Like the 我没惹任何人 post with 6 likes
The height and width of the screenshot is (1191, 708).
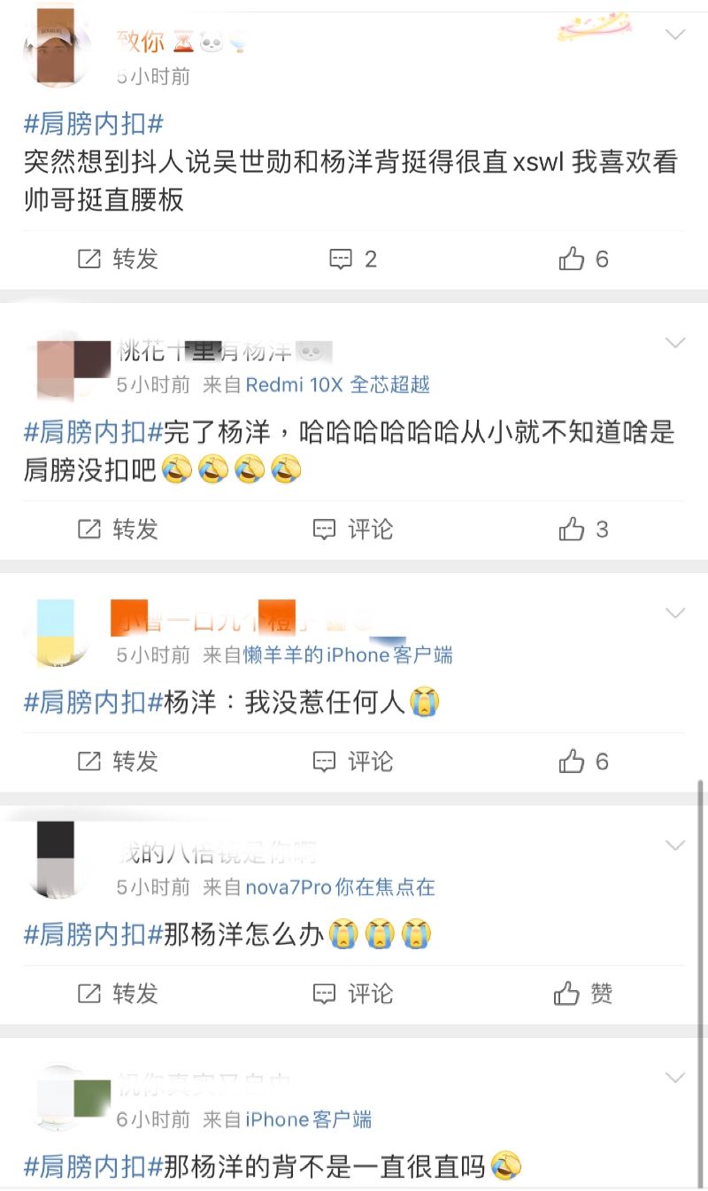click(584, 762)
